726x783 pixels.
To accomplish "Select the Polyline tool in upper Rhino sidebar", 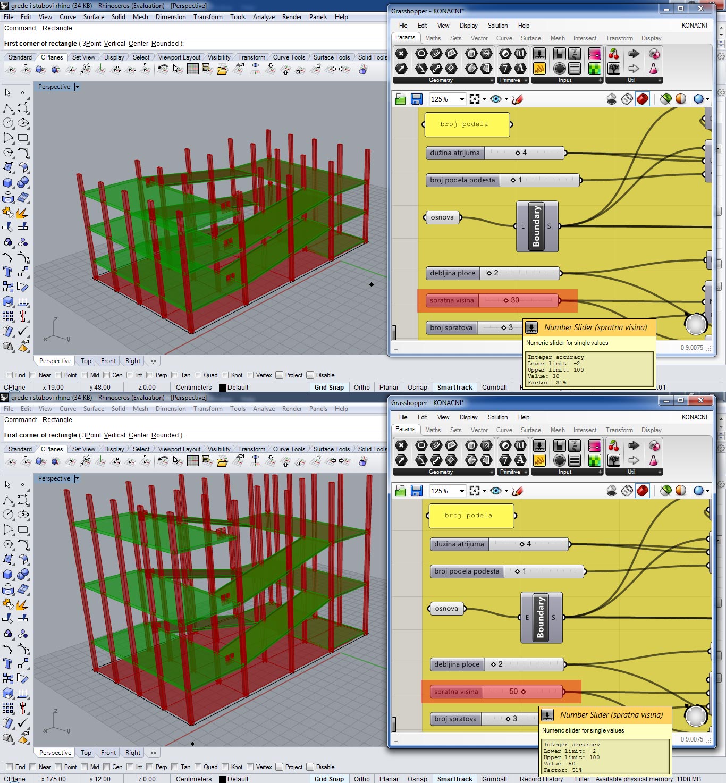I will click(8, 108).
